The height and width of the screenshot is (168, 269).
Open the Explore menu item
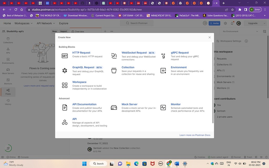tap(63, 23)
